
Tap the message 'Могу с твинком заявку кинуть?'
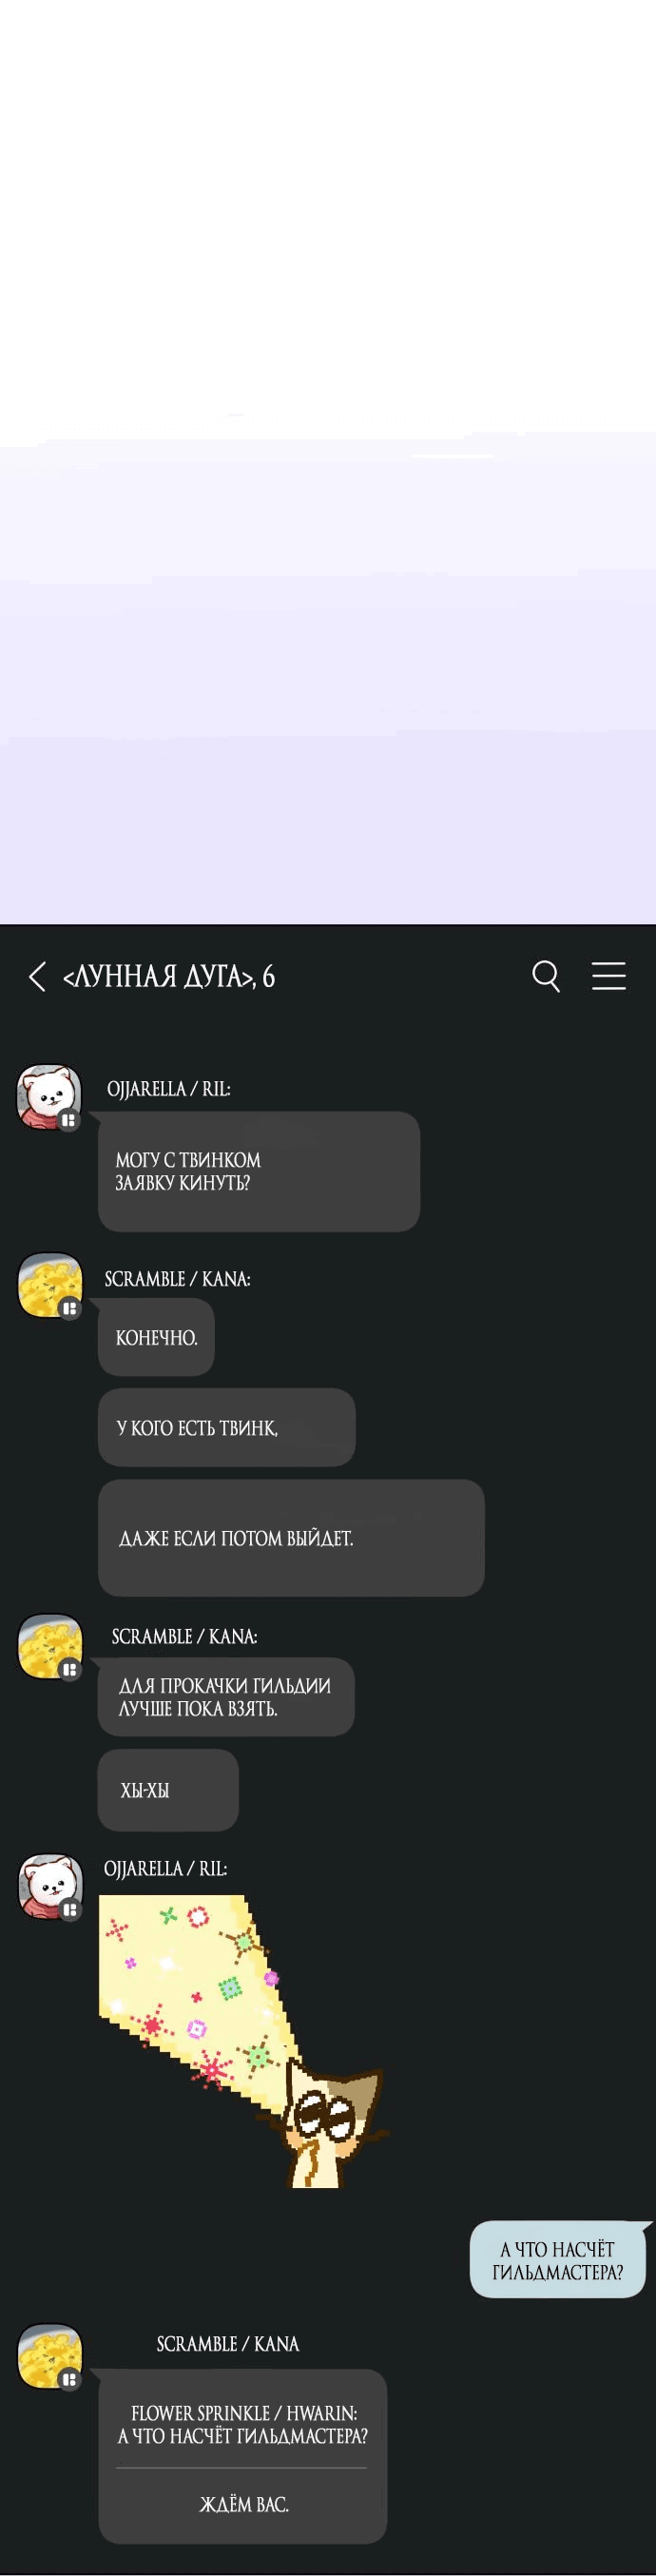click(259, 1171)
